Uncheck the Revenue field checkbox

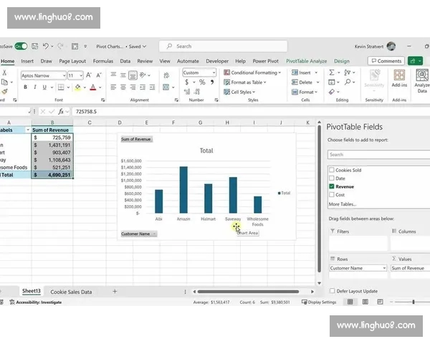tap(331, 186)
